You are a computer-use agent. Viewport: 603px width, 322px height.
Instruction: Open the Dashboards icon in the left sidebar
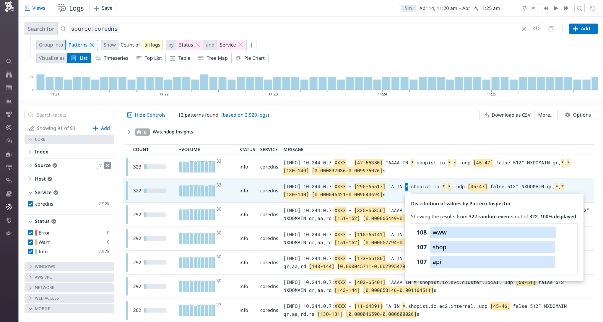(9, 101)
